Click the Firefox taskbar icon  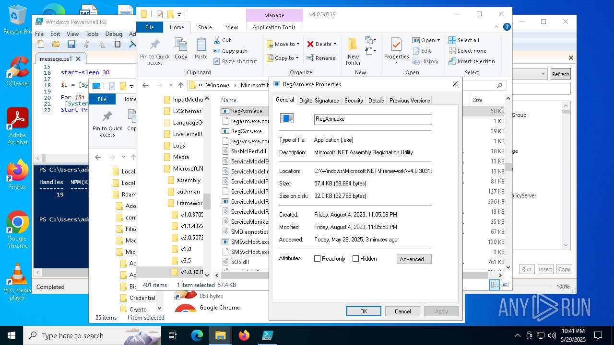[x=244, y=335]
